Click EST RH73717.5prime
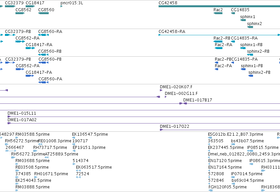 (x=35, y=151)
